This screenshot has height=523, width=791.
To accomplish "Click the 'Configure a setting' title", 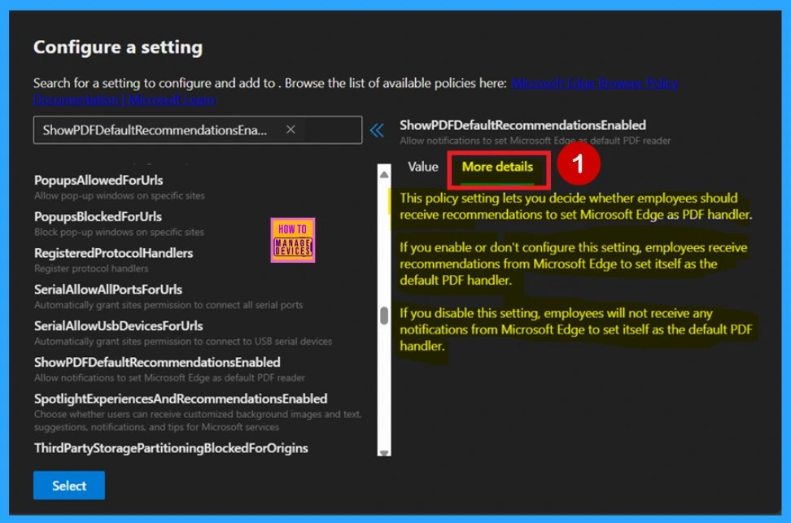I will 118,47.
